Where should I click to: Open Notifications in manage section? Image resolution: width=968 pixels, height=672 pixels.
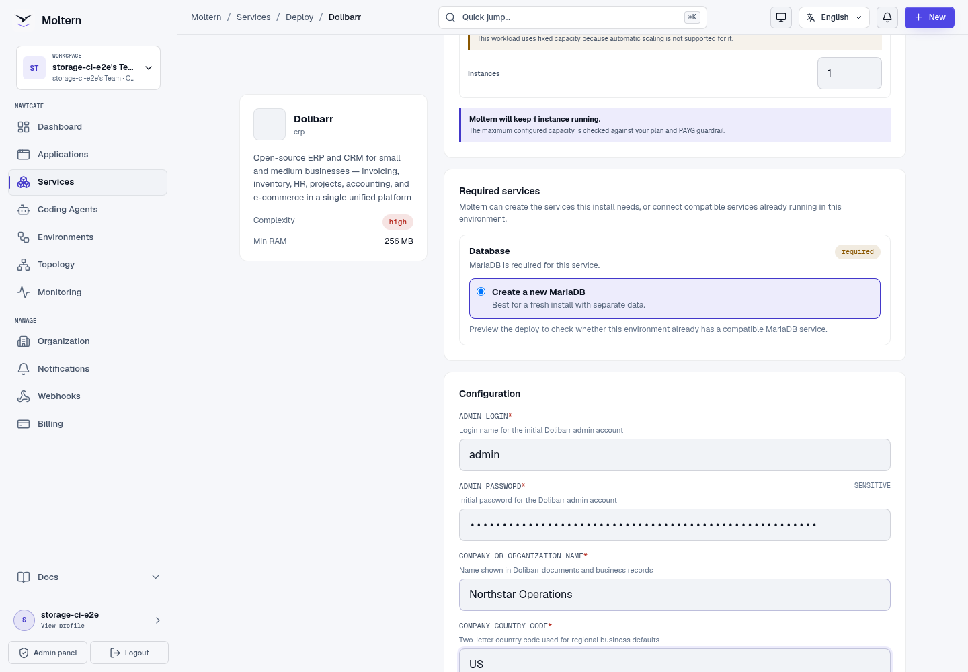click(87, 369)
